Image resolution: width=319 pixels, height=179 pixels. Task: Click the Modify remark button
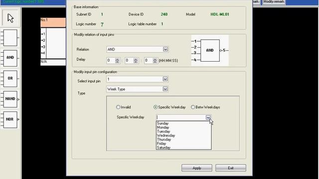click(x=274, y=2)
